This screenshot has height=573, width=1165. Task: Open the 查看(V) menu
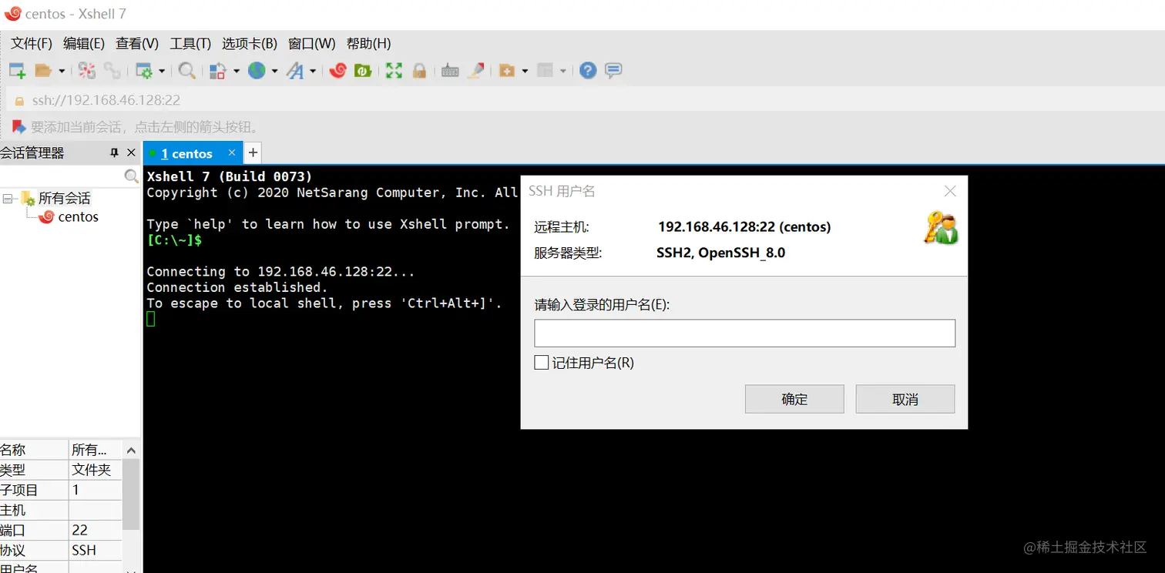pos(137,43)
